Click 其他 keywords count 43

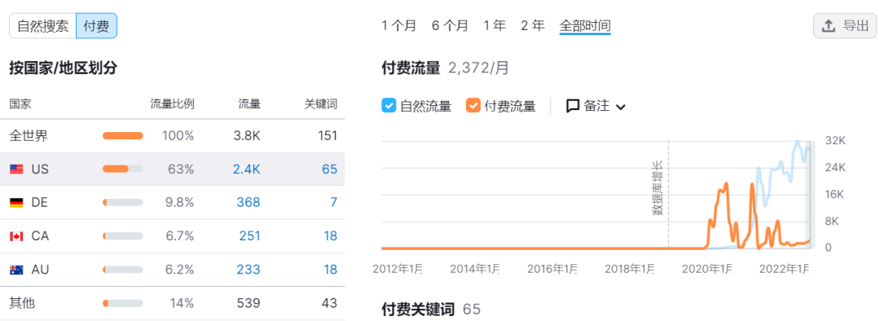(x=330, y=304)
